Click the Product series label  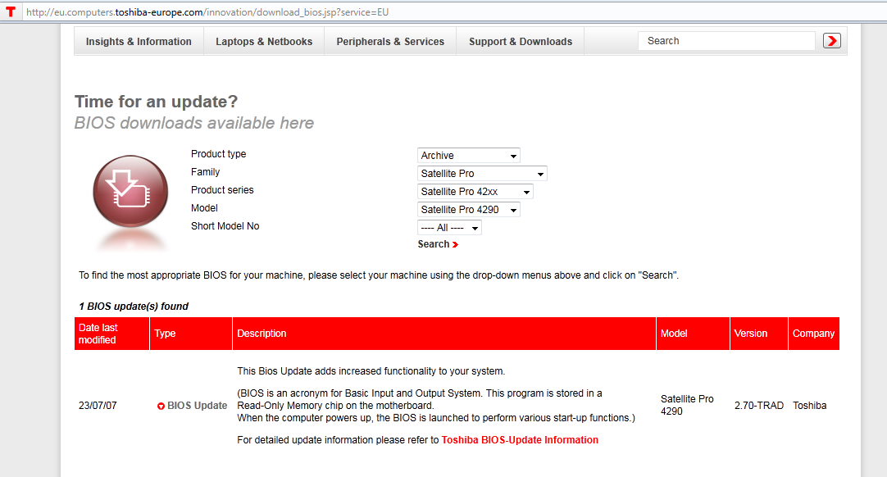click(222, 190)
